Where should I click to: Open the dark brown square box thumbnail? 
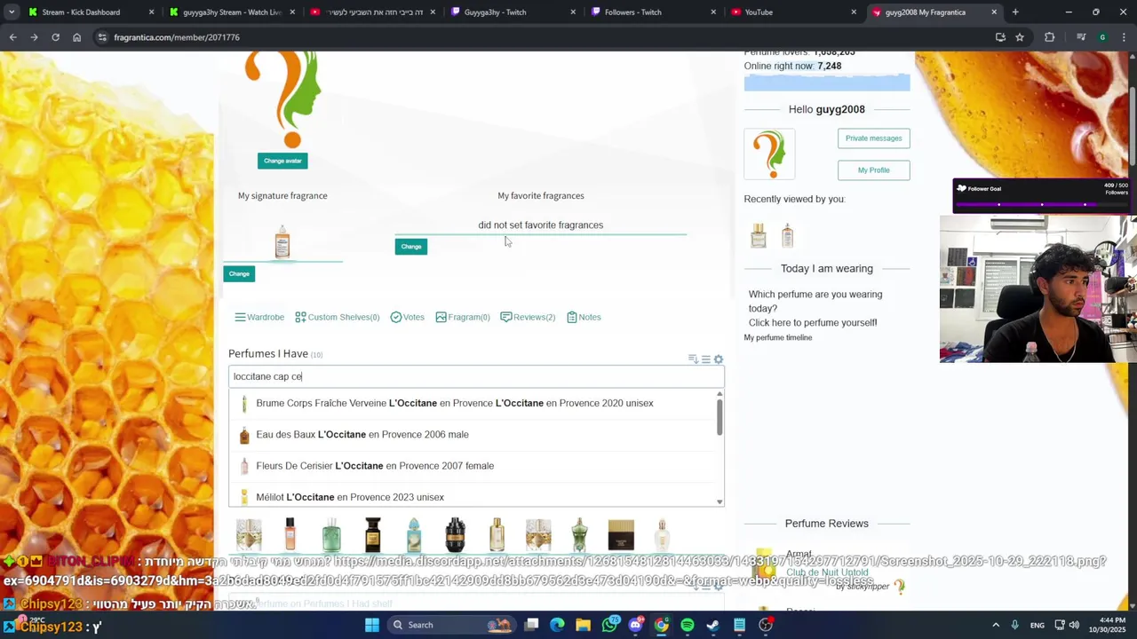click(621, 535)
